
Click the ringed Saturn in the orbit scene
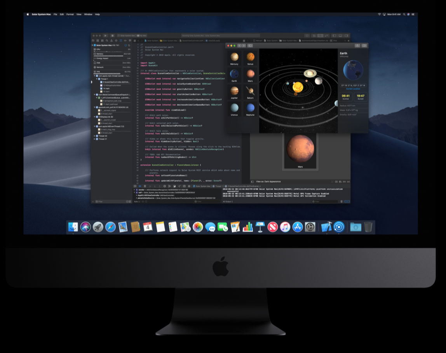(x=310, y=73)
